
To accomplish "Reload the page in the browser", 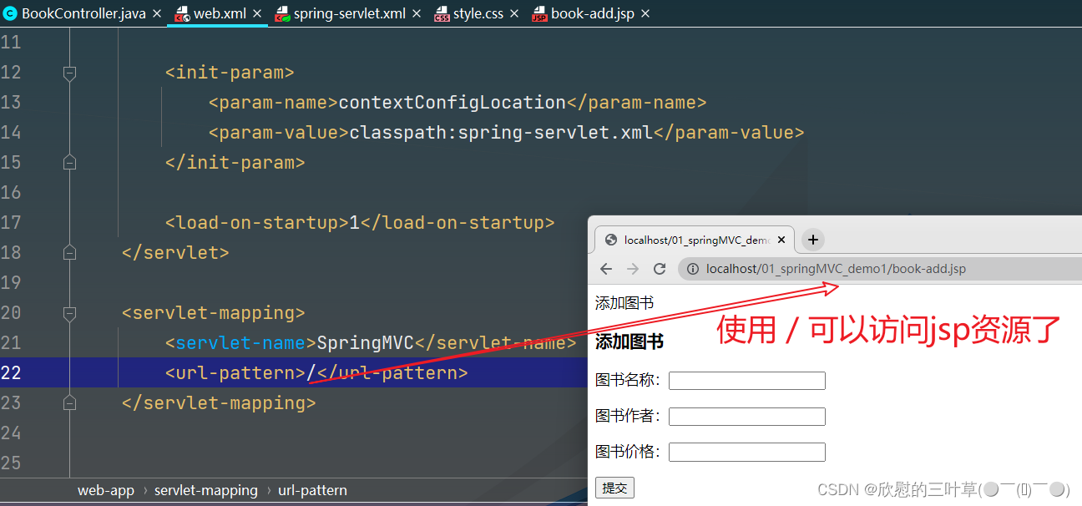I will point(660,269).
